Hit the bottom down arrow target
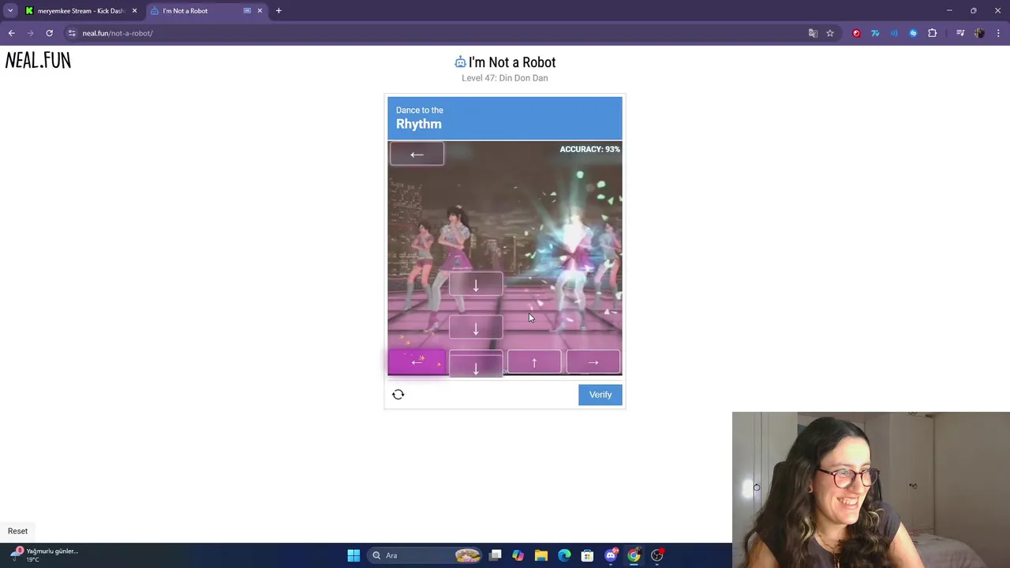The height and width of the screenshot is (568, 1010). coord(476,365)
